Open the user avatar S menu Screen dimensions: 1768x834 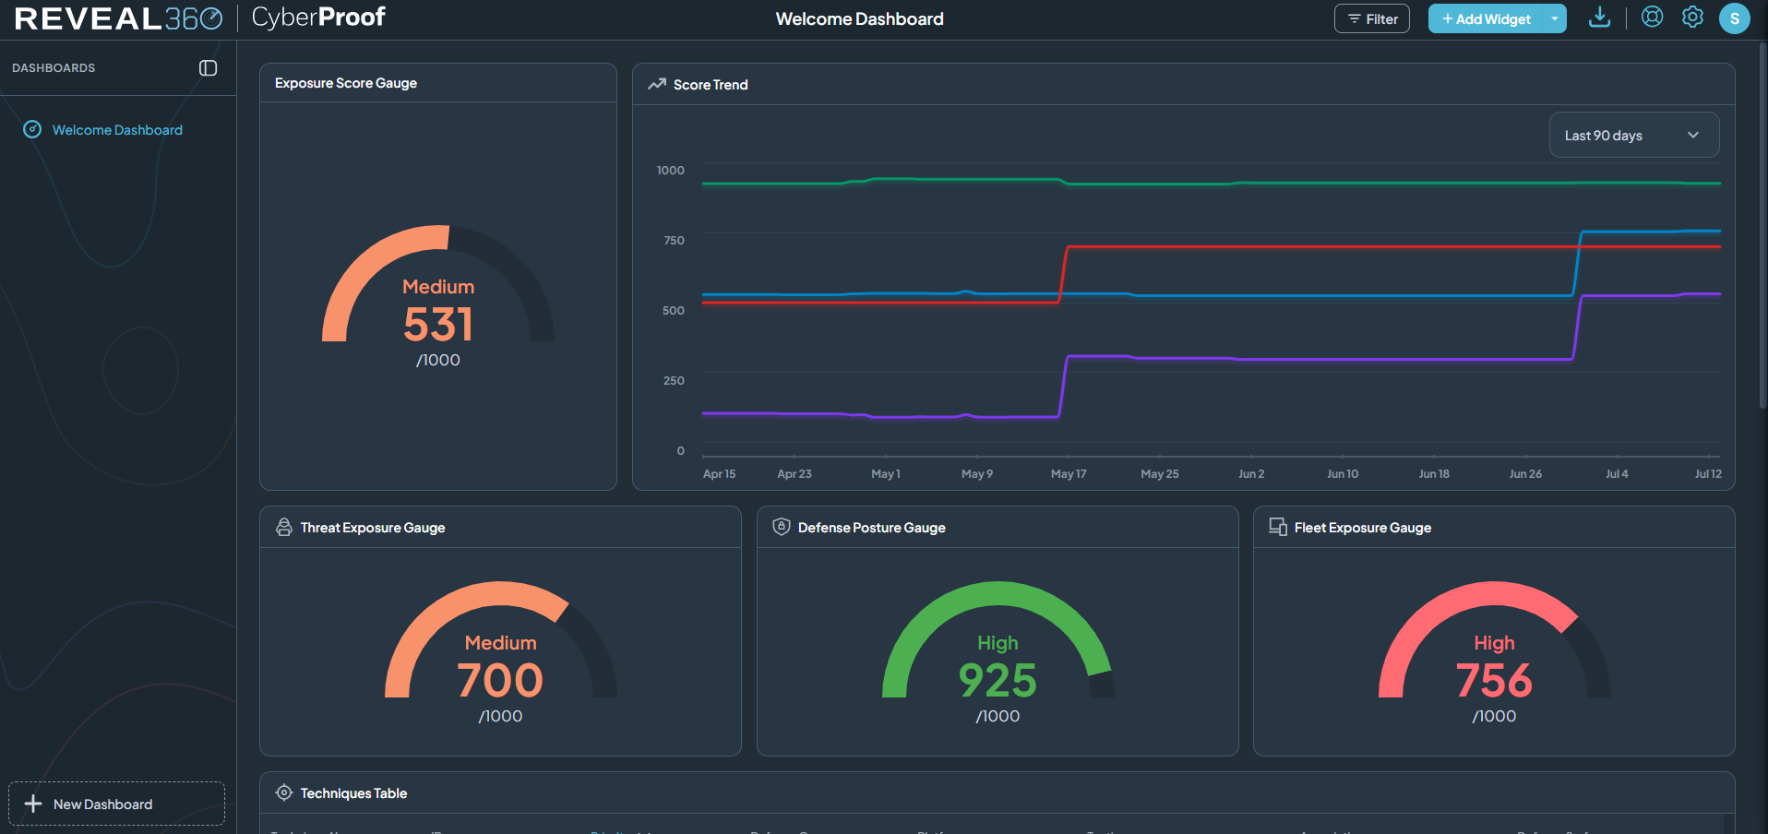pyautogui.click(x=1734, y=18)
